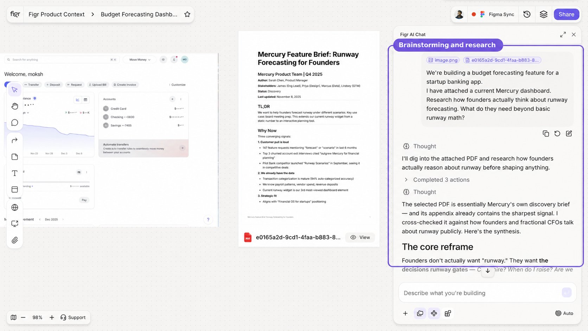Click Upload Bill chip in dashboard

coord(98,85)
